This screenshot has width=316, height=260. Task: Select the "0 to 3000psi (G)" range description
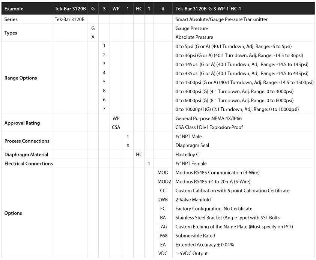(x=235, y=92)
